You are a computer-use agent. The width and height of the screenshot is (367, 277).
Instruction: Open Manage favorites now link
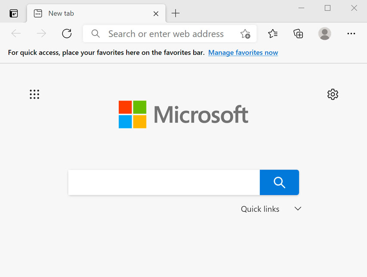point(243,52)
